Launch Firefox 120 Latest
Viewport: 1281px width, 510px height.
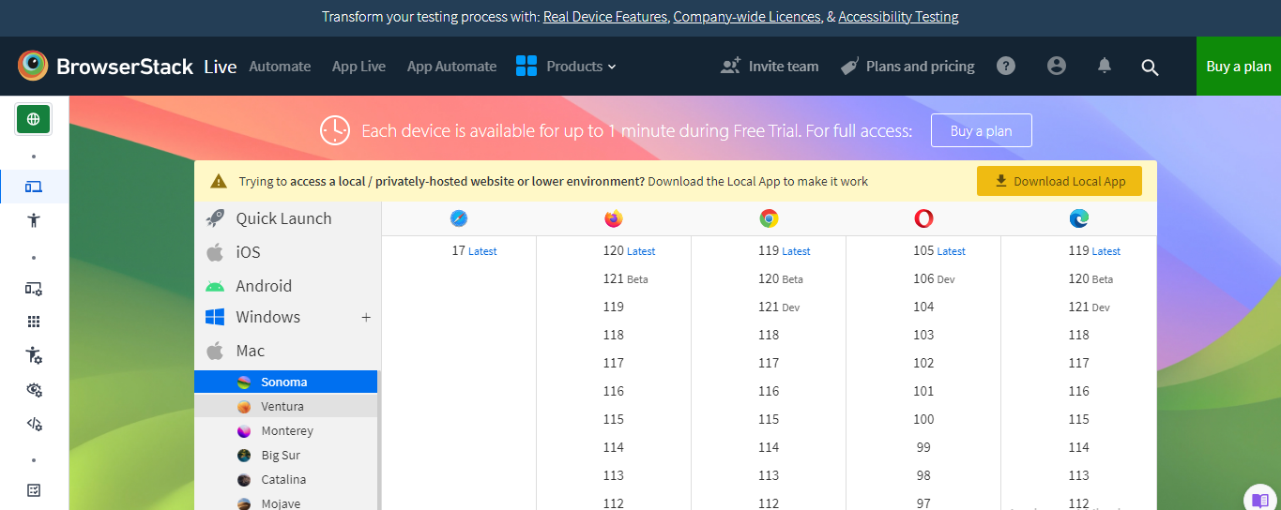tap(629, 250)
